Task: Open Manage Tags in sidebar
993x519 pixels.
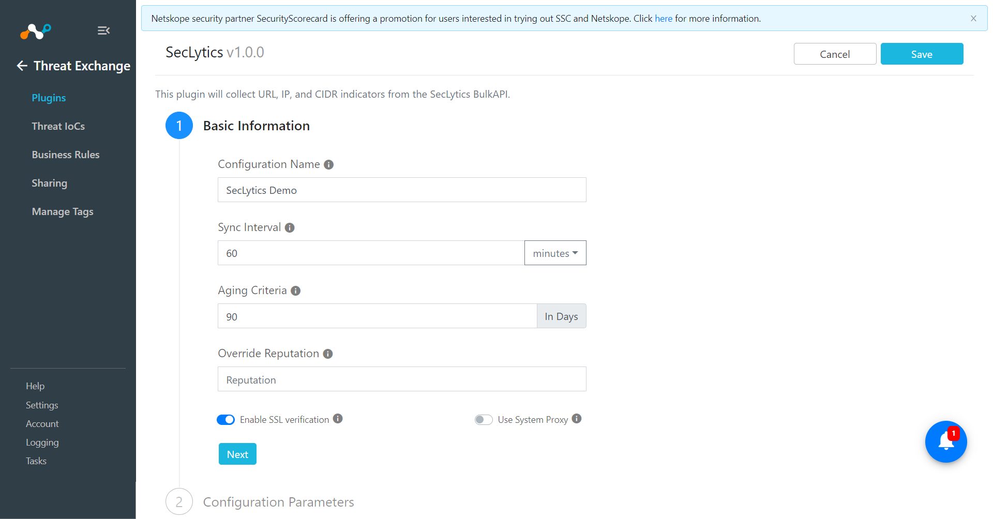Action: 63,211
